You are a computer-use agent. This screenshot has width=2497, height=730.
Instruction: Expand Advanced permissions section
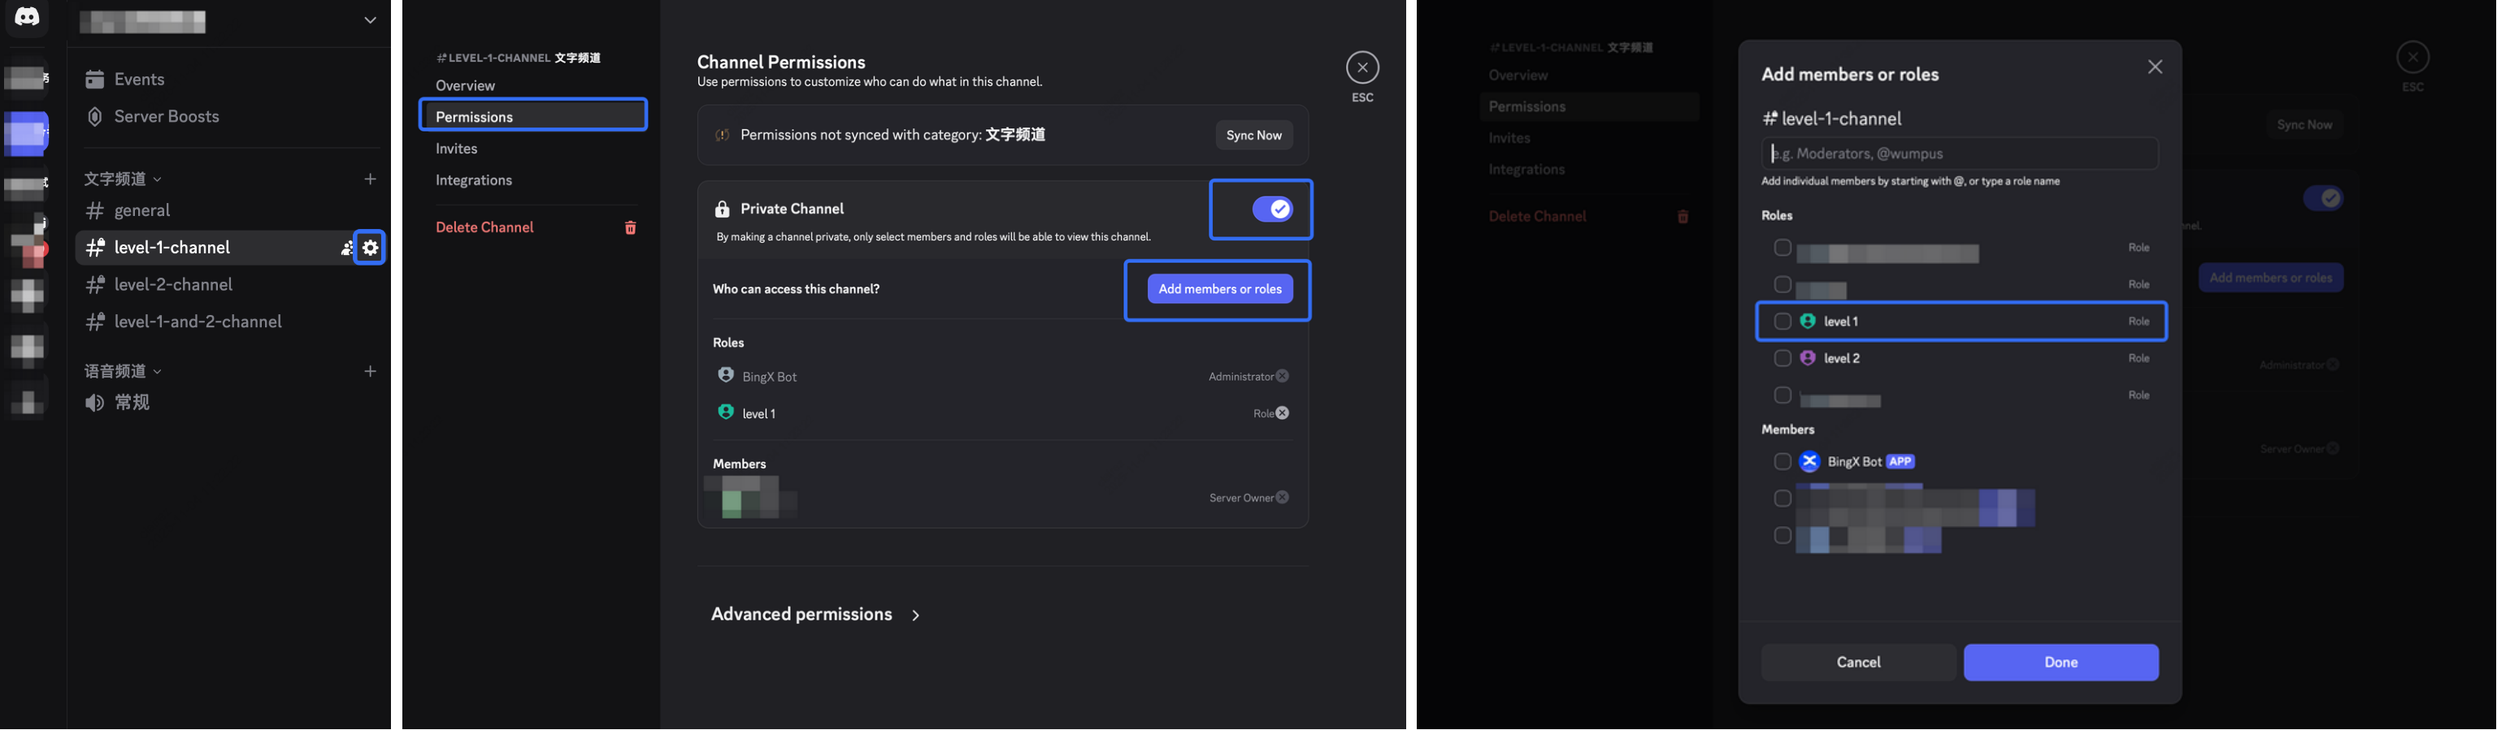[x=815, y=615]
